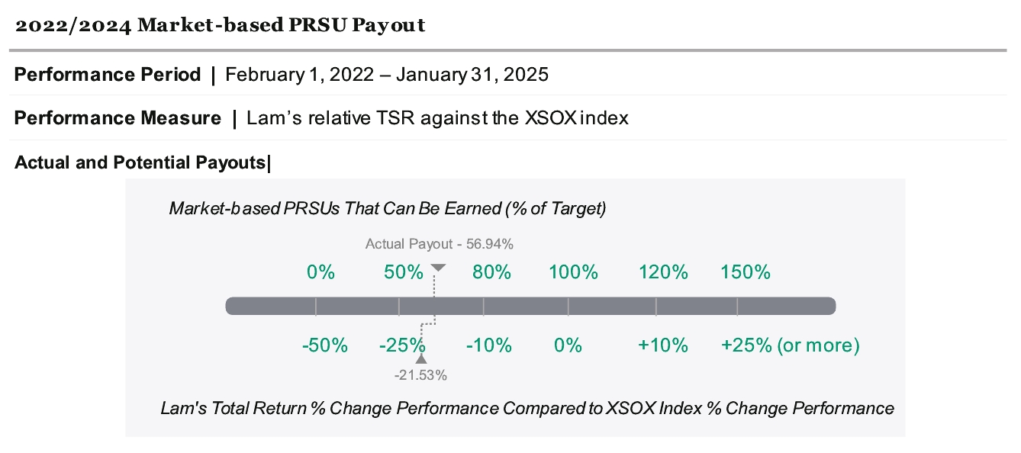Image resolution: width=1021 pixels, height=453 pixels.
Task: Click the "+25% (or more)" label
Action: [790, 345]
